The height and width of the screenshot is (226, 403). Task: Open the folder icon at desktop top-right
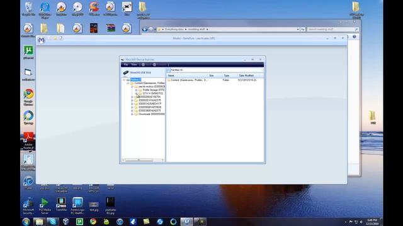(x=356, y=10)
